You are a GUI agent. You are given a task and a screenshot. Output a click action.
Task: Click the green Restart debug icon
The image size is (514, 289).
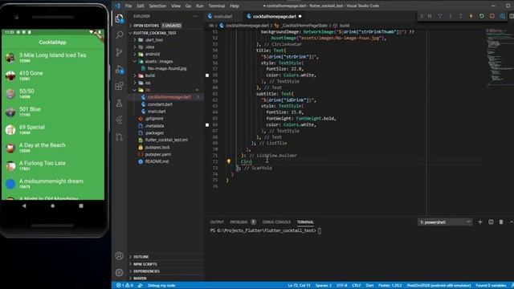click(x=482, y=16)
